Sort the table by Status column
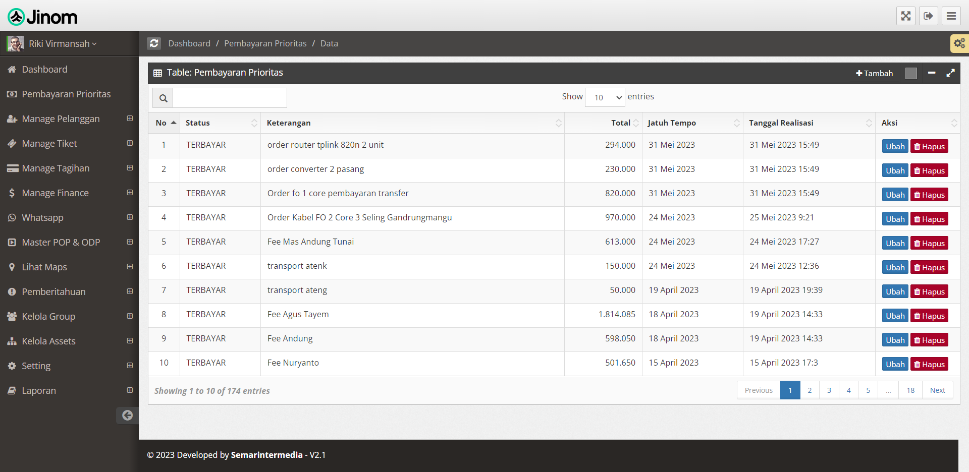The width and height of the screenshot is (969, 472). coord(220,123)
